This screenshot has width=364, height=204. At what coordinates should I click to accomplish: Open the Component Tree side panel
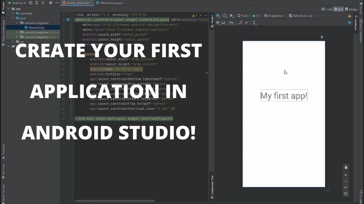tap(212, 187)
